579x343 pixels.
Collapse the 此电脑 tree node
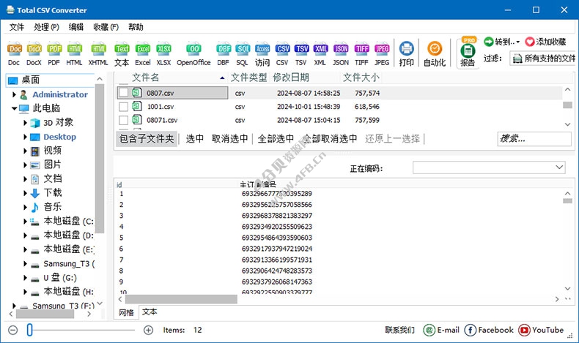(x=14, y=108)
